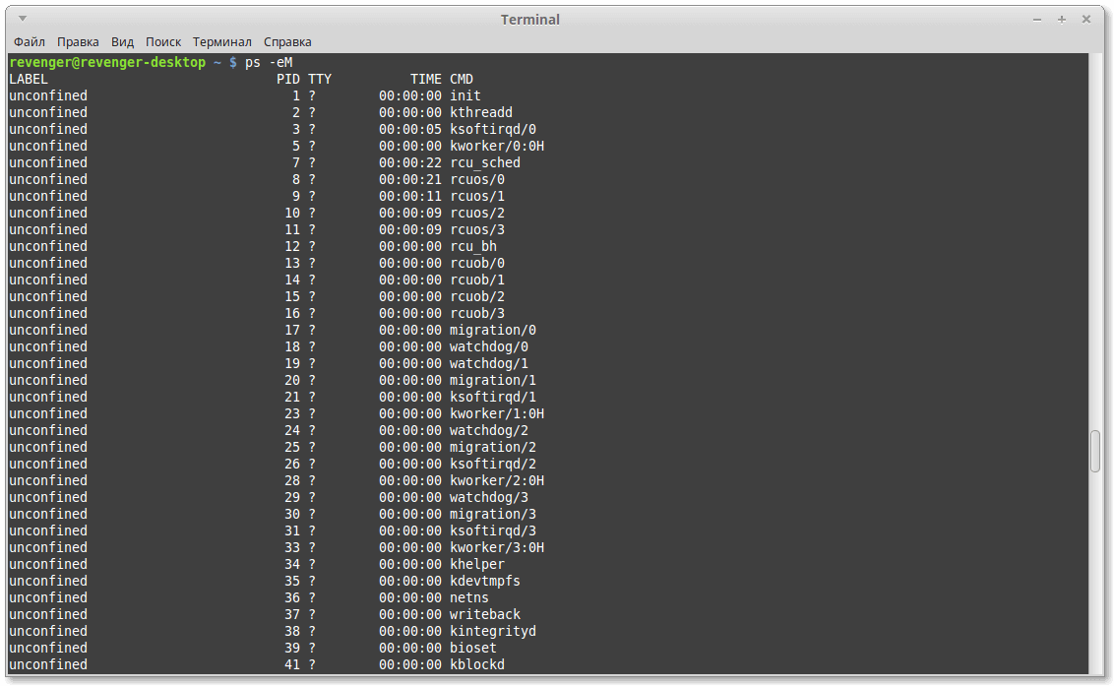This screenshot has width=1114, height=686.
Task: Open the Вид menu
Action: [x=122, y=42]
